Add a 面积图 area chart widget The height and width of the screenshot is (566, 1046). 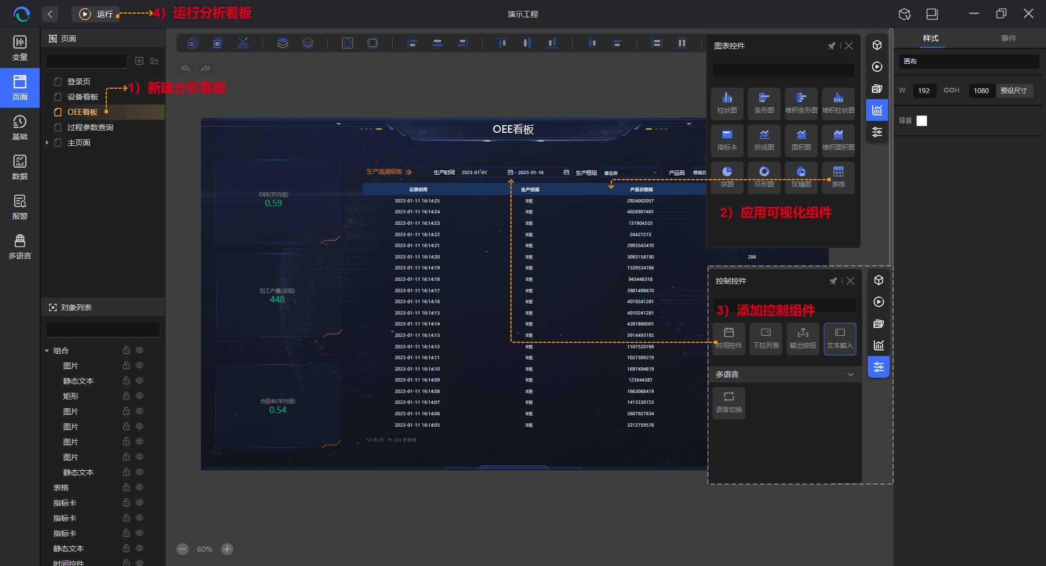[x=801, y=140]
